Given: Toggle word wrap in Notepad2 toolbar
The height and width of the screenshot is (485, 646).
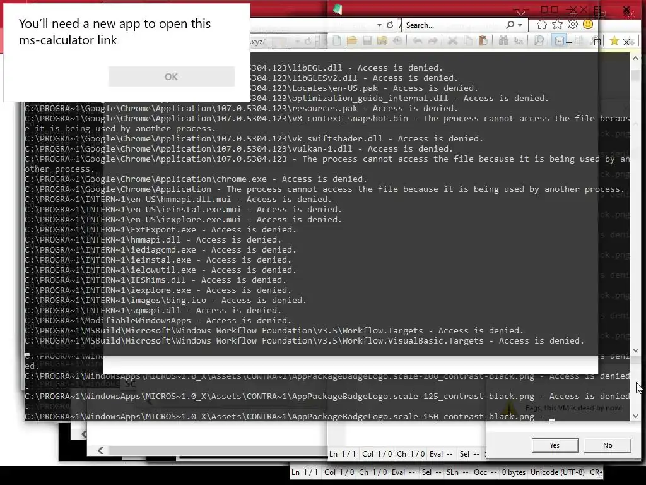Looking at the screenshot, I should 559,41.
